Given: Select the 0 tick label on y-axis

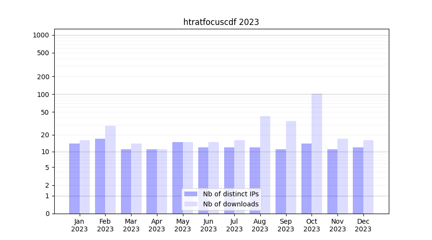Looking at the screenshot, I should 47,214.
